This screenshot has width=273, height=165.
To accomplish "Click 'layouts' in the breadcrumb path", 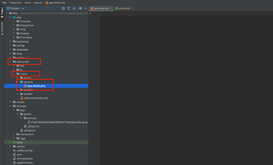I will [x=38, y=3].
